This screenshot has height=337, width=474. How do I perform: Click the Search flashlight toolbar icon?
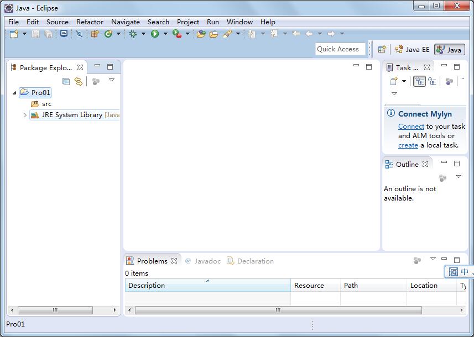[x=227, y=34]
